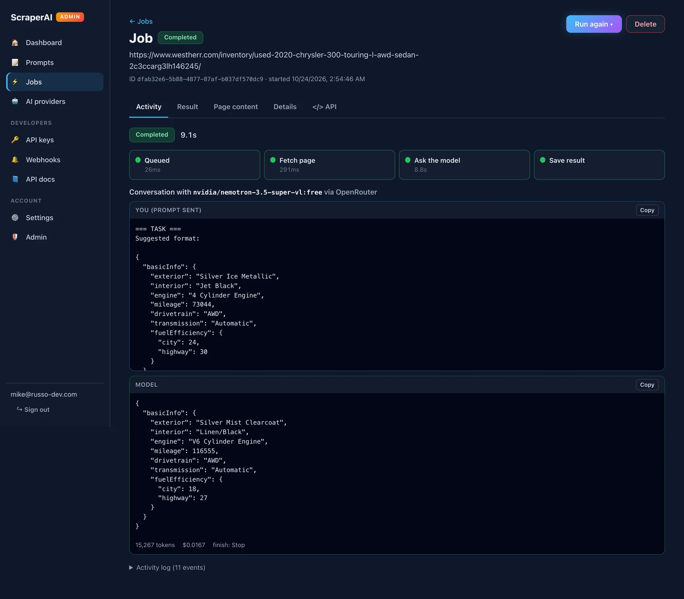The width and height of the screenshot is (684, 599).
Task: Click the API keys key icon
Action: tap(15, 140)
